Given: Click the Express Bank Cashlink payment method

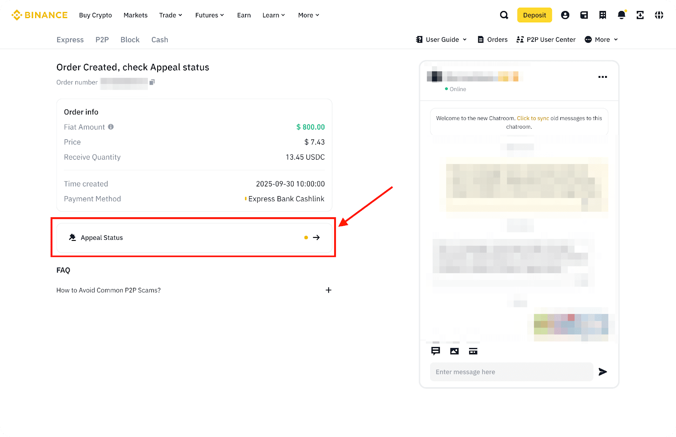Looking at the screenshot, I should 286,199.
